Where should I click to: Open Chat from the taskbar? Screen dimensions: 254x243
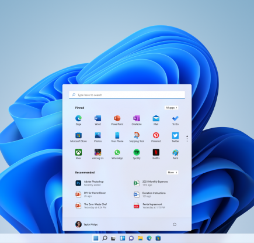131,238
